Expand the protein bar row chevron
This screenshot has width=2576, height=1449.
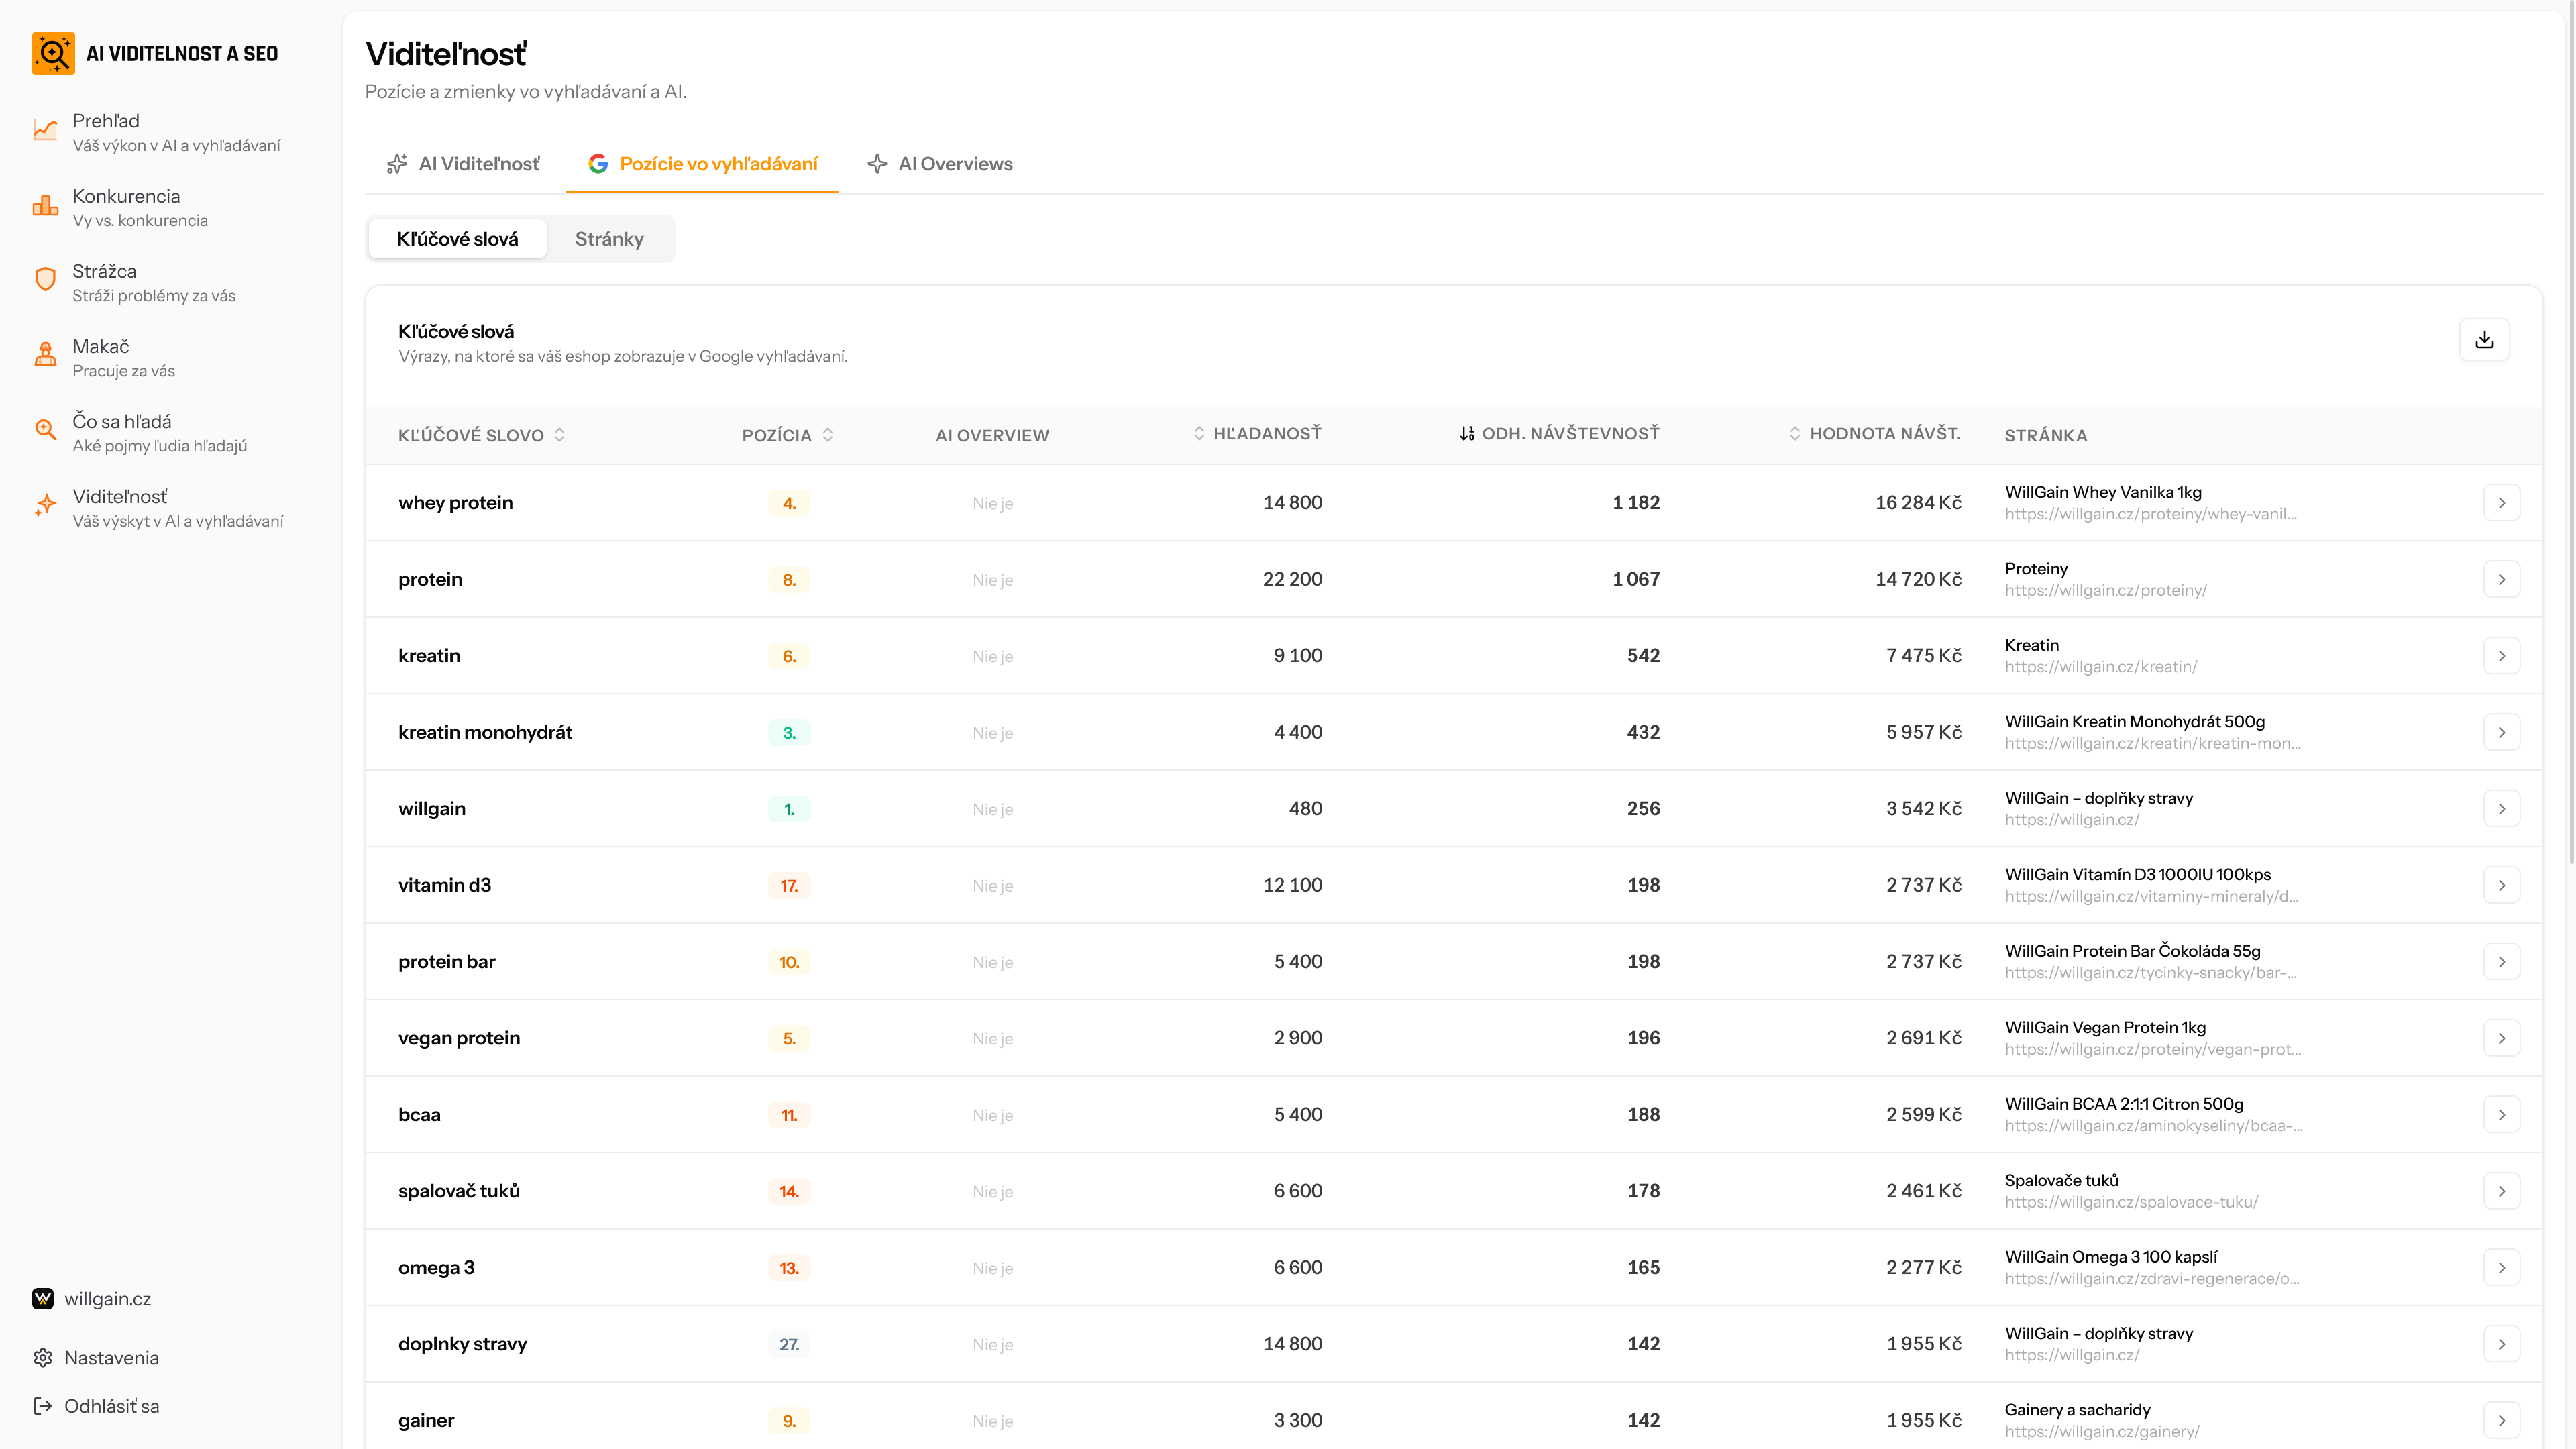2501,962
